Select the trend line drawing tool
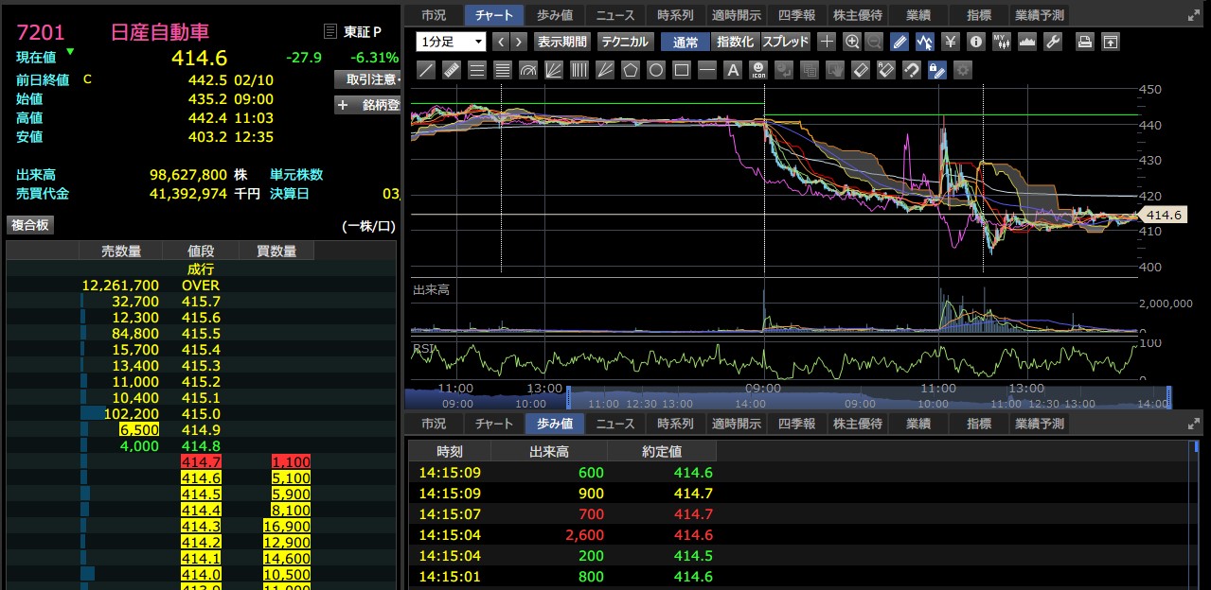Viewport: 1211px width, 590px height. coord(426,70)
